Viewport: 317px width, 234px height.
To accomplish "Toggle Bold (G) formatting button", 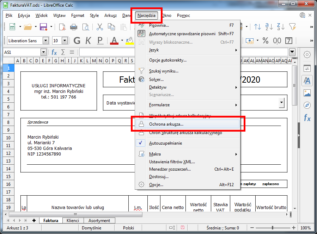I will point(77,40).
